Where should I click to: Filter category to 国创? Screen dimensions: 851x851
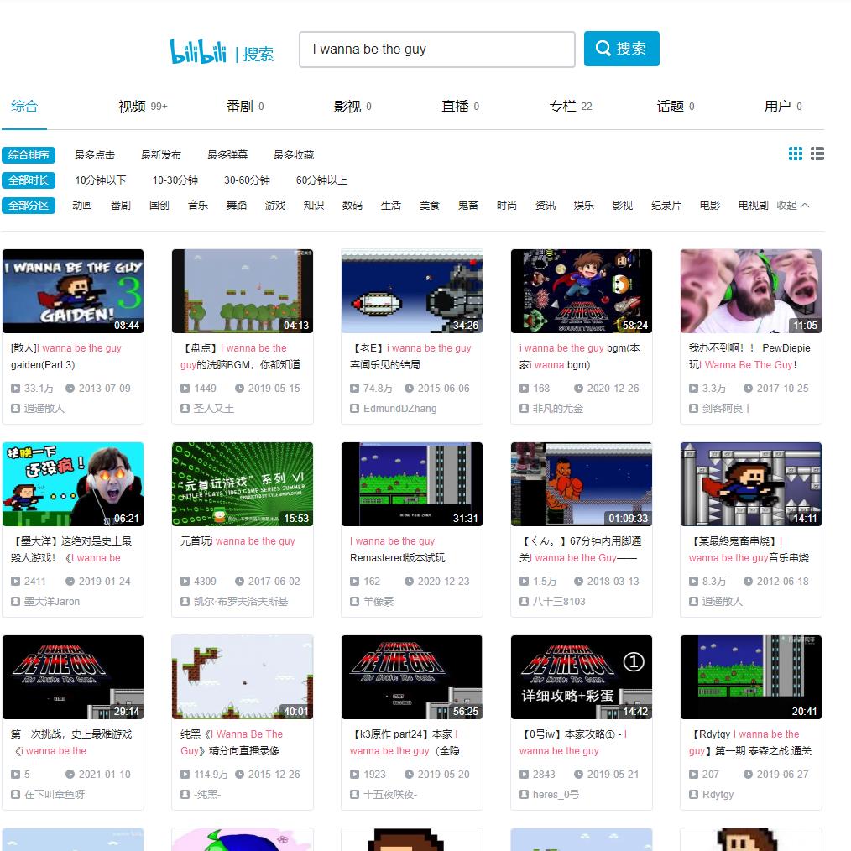(x=159, y=206)
